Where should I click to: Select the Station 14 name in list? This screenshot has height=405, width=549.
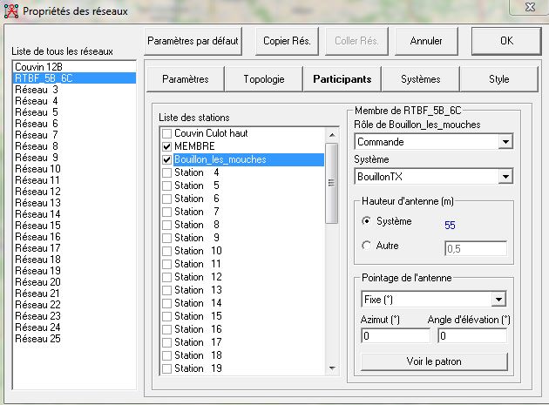click(198, 303)
